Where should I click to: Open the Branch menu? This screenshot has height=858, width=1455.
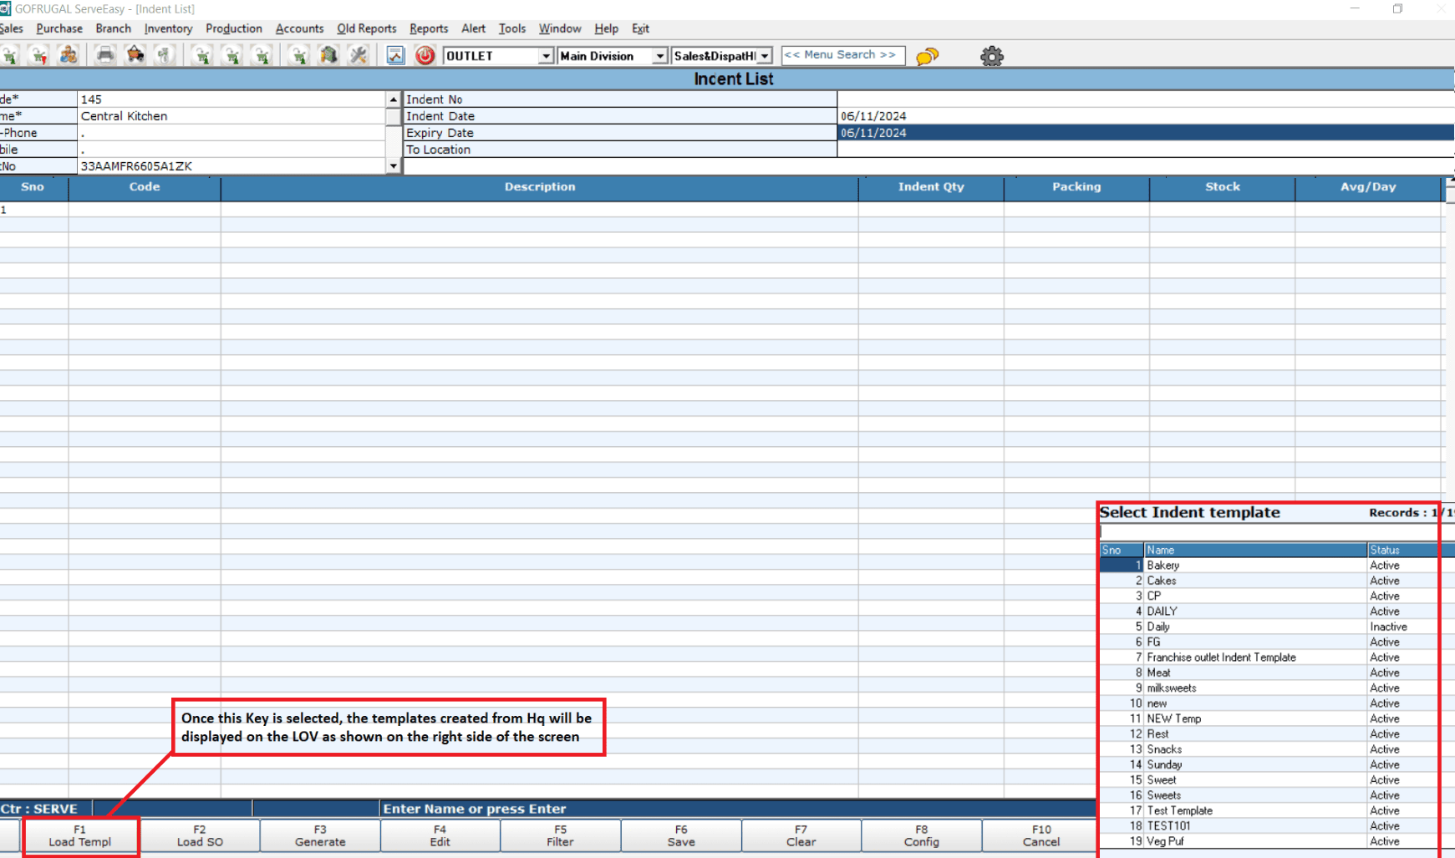click(x=114, y=28)
